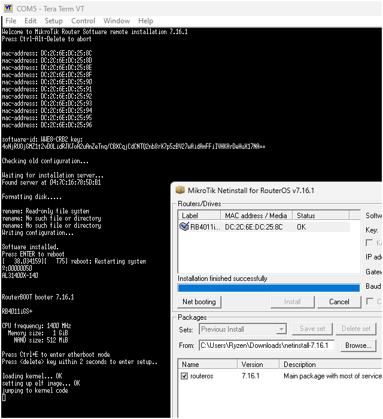Open the Edit menu in Tera Term
Screen dimensions: 383x419
(x=31, y=21)
